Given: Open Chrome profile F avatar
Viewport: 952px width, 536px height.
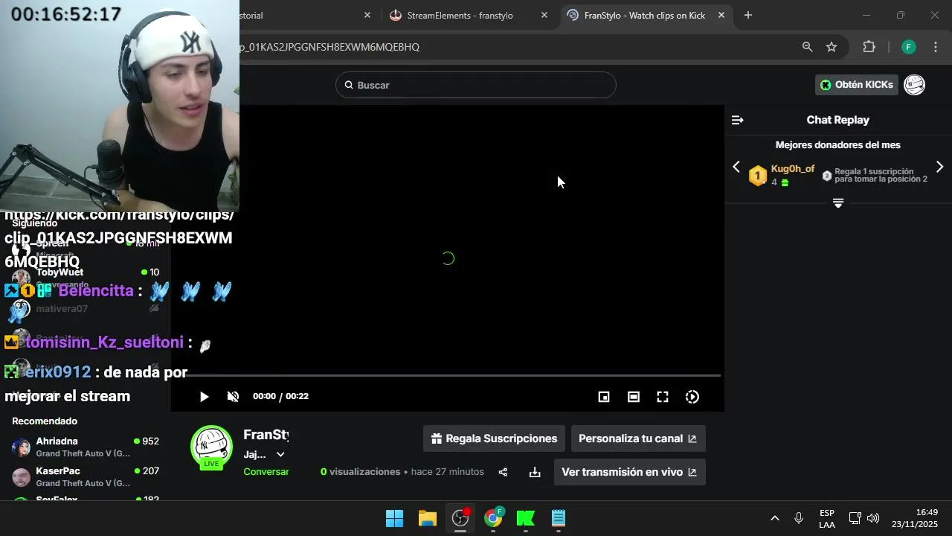Looking at the screenshot, I should pos(908,47).
